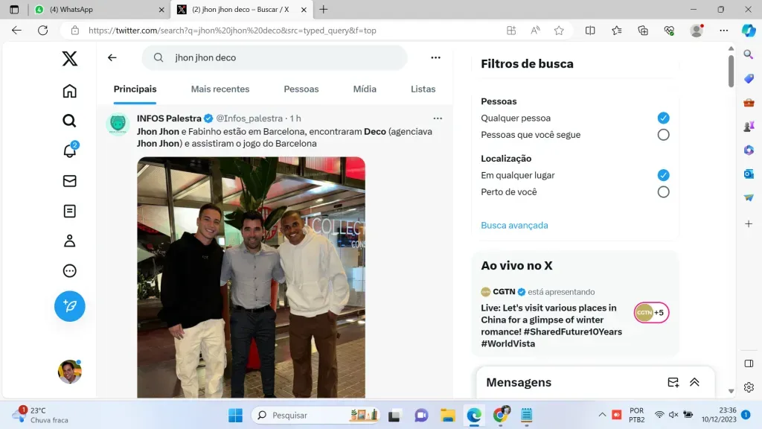The width and height of the screenshot is (762, 429).
Task: Switch to the 'Mais recentes' tab
Action: tap(220, 89)
